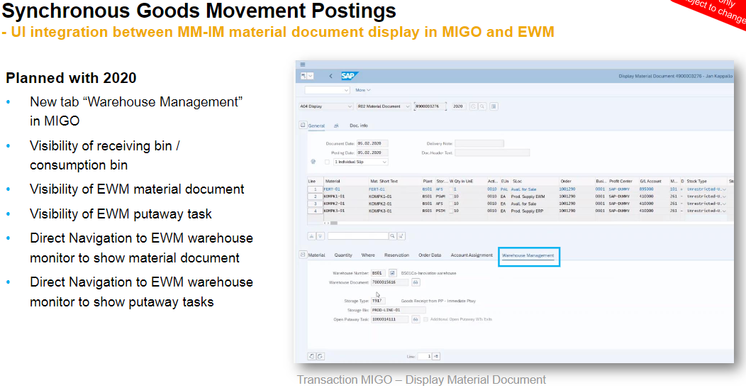The height and width of the screenshot is (388, 746).
Task: Click the icon next to Warehouse Number BS01
Action: coord(393,273)
